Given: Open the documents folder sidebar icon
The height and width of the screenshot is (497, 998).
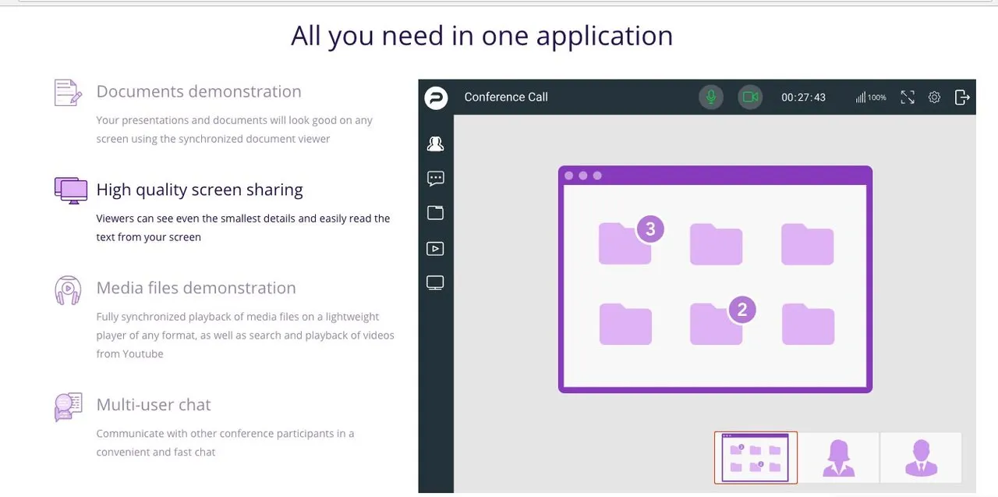Looking at the screenshot, I should [x=435, y=213].
